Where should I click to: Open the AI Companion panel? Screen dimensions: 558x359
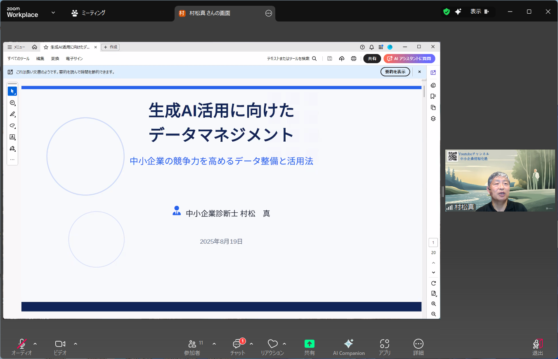point(349,344)
